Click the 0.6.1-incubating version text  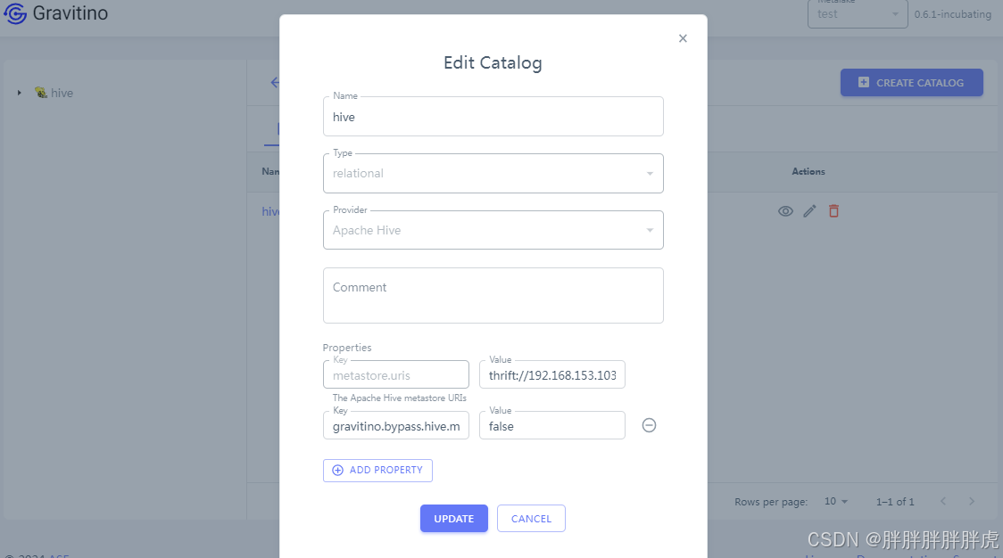coord(952,14)
